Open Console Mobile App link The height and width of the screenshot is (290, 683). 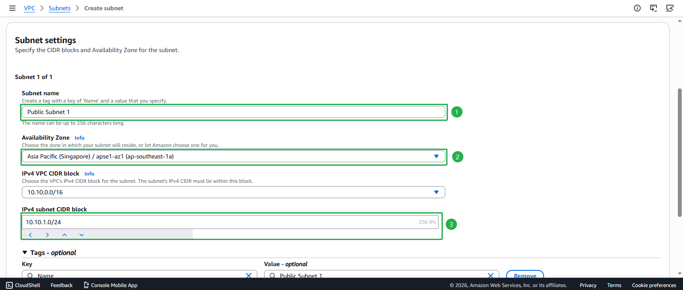111,285
